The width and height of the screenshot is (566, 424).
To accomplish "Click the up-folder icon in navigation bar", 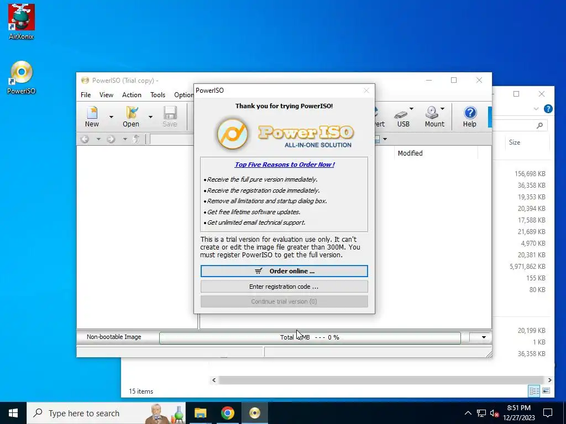I will click(136, 139).
